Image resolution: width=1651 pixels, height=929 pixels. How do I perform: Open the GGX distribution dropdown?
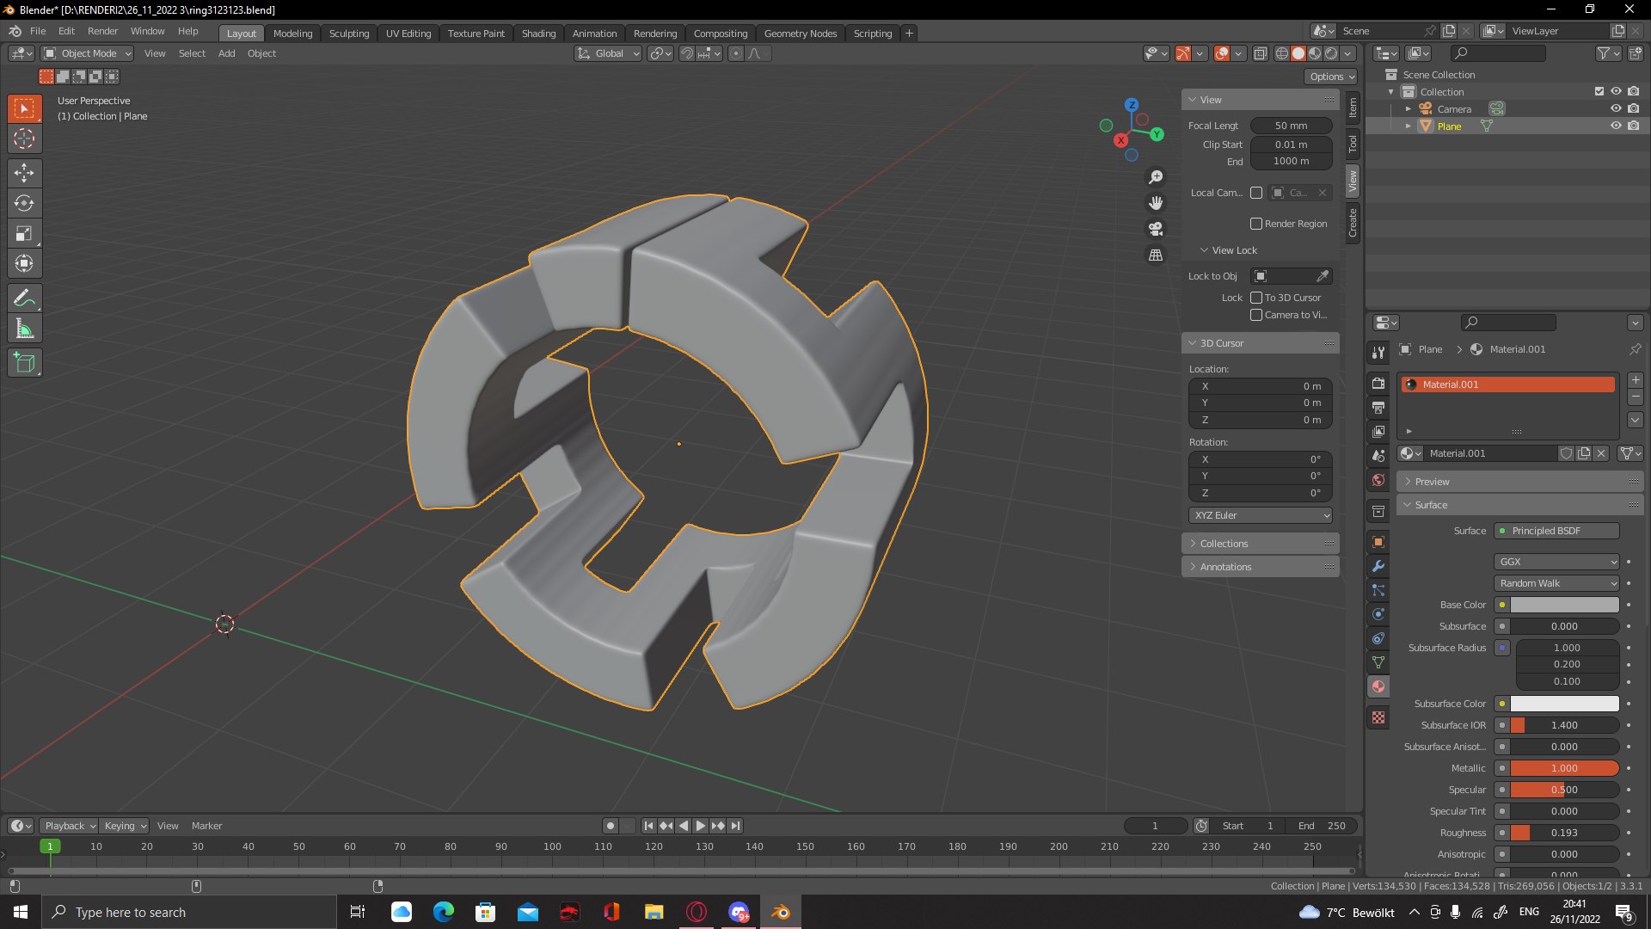coord(1556,562)
